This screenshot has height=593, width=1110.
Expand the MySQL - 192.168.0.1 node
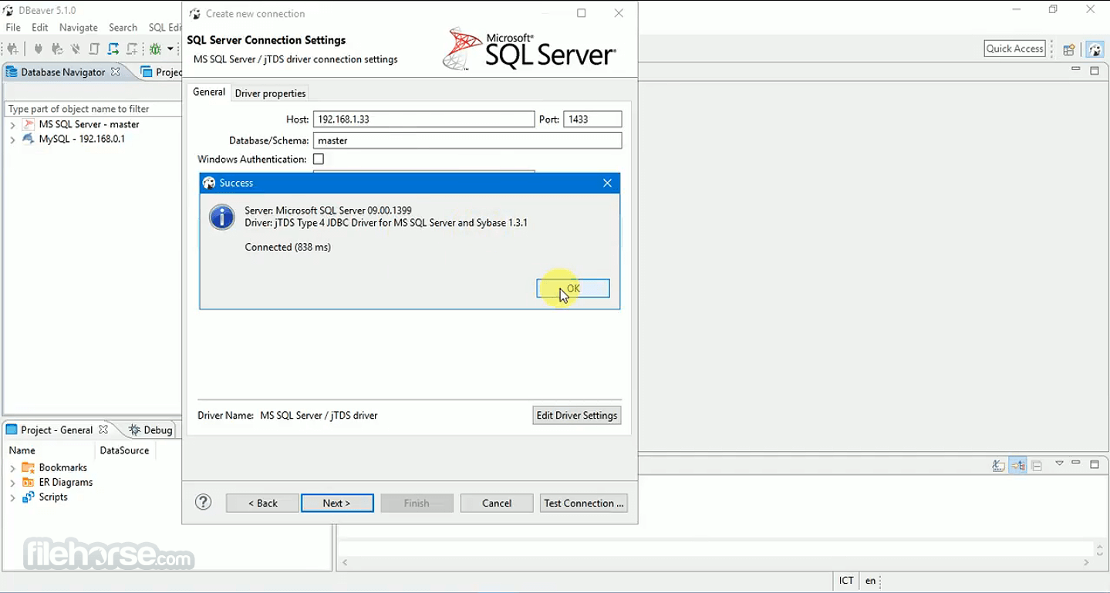12,140
